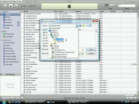Play the current track in iTunes

pos(11,6)
